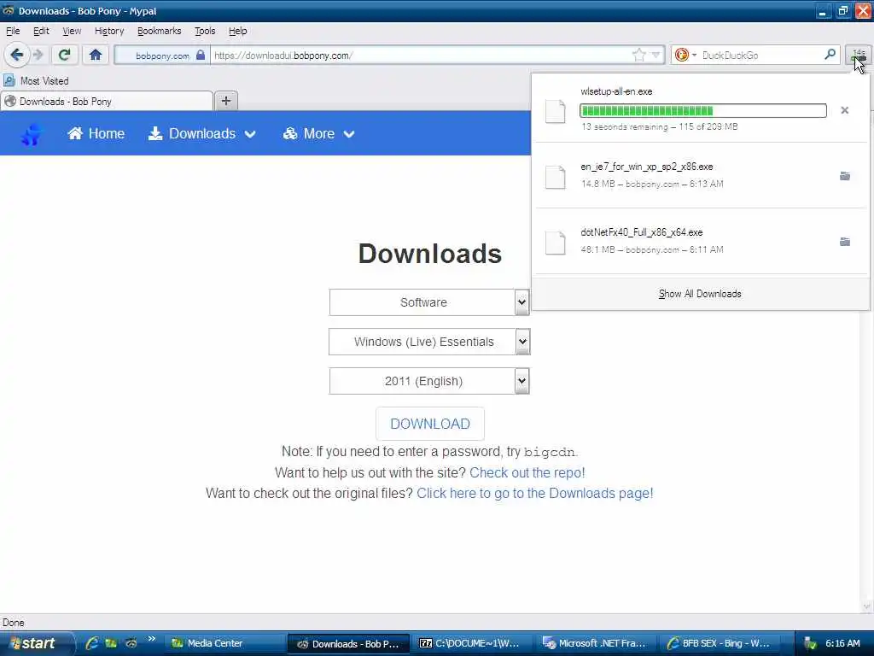
Task: Click the browser Back arrow button
Action: tap(17, 55)
